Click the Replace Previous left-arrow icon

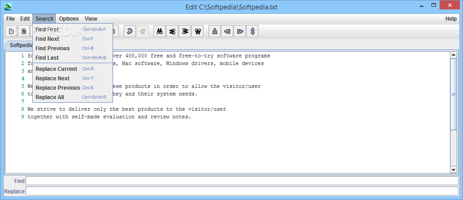click(x=240, y=31)
